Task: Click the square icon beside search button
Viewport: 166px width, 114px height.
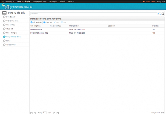Action: click(163, 13)
